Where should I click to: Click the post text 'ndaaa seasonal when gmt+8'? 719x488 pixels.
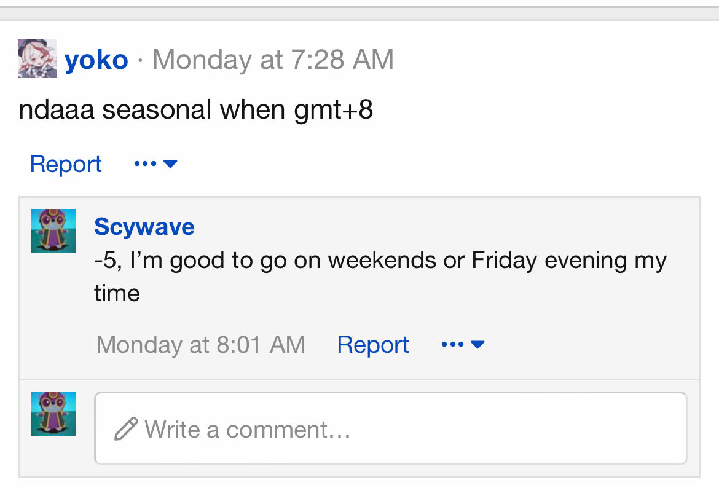click(196, 110)
